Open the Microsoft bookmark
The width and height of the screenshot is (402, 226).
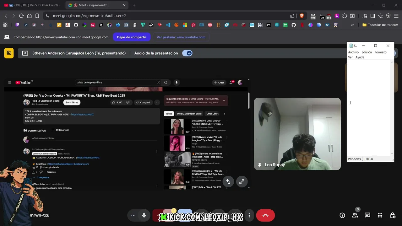point(185,25)
